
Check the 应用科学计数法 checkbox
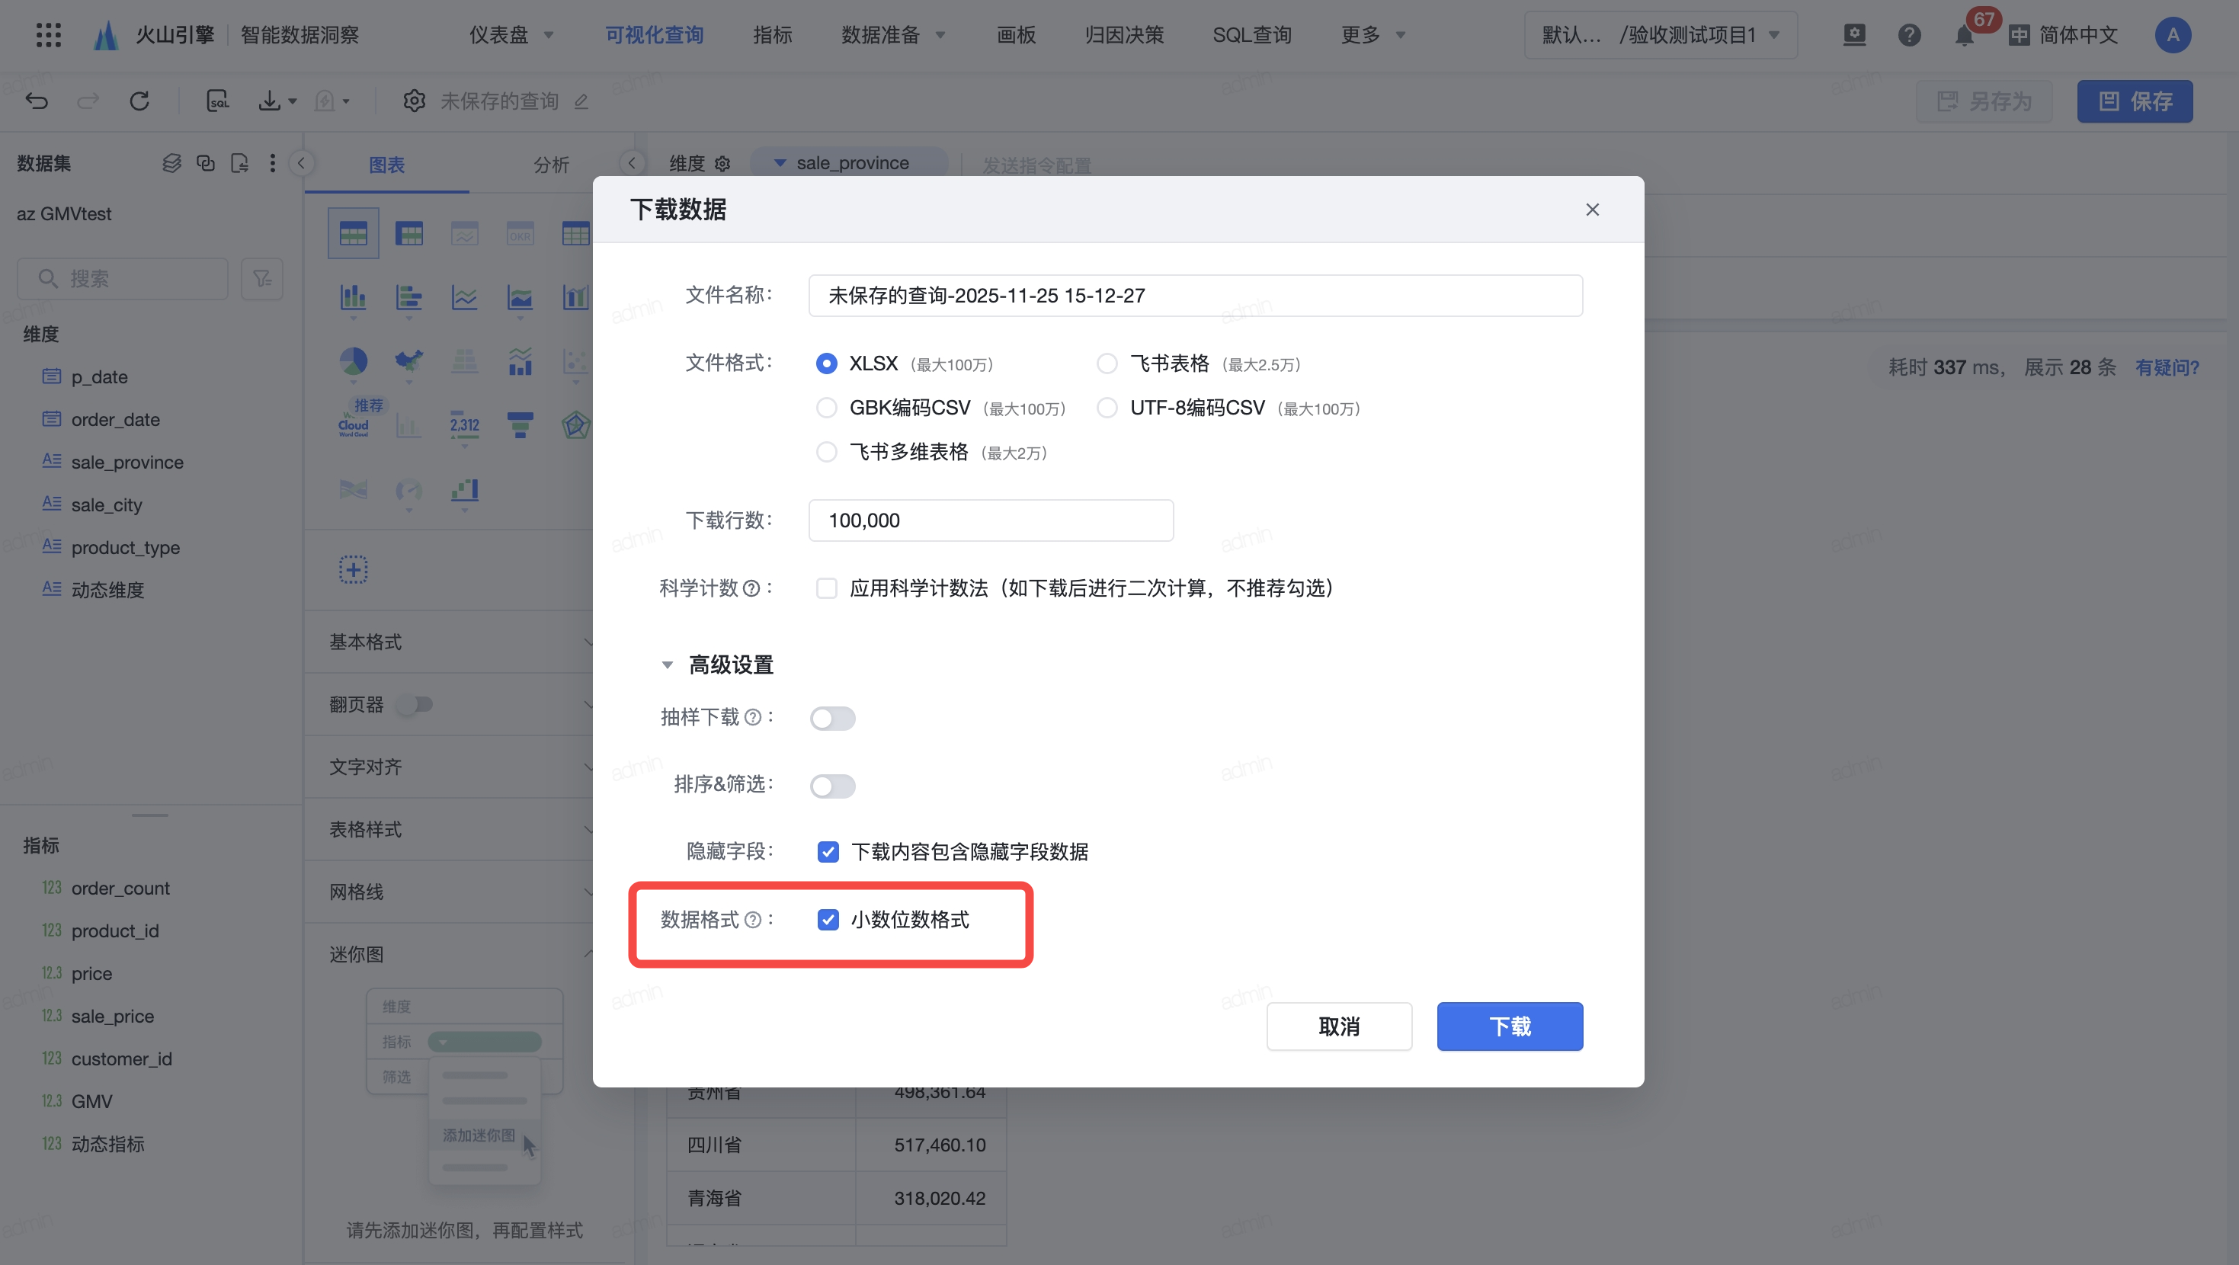pyautogui.click(x=827, y=588)
